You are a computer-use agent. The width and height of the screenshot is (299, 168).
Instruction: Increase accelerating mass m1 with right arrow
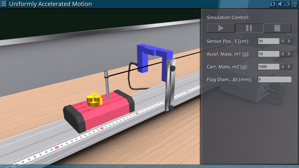[x=289, y=54]
